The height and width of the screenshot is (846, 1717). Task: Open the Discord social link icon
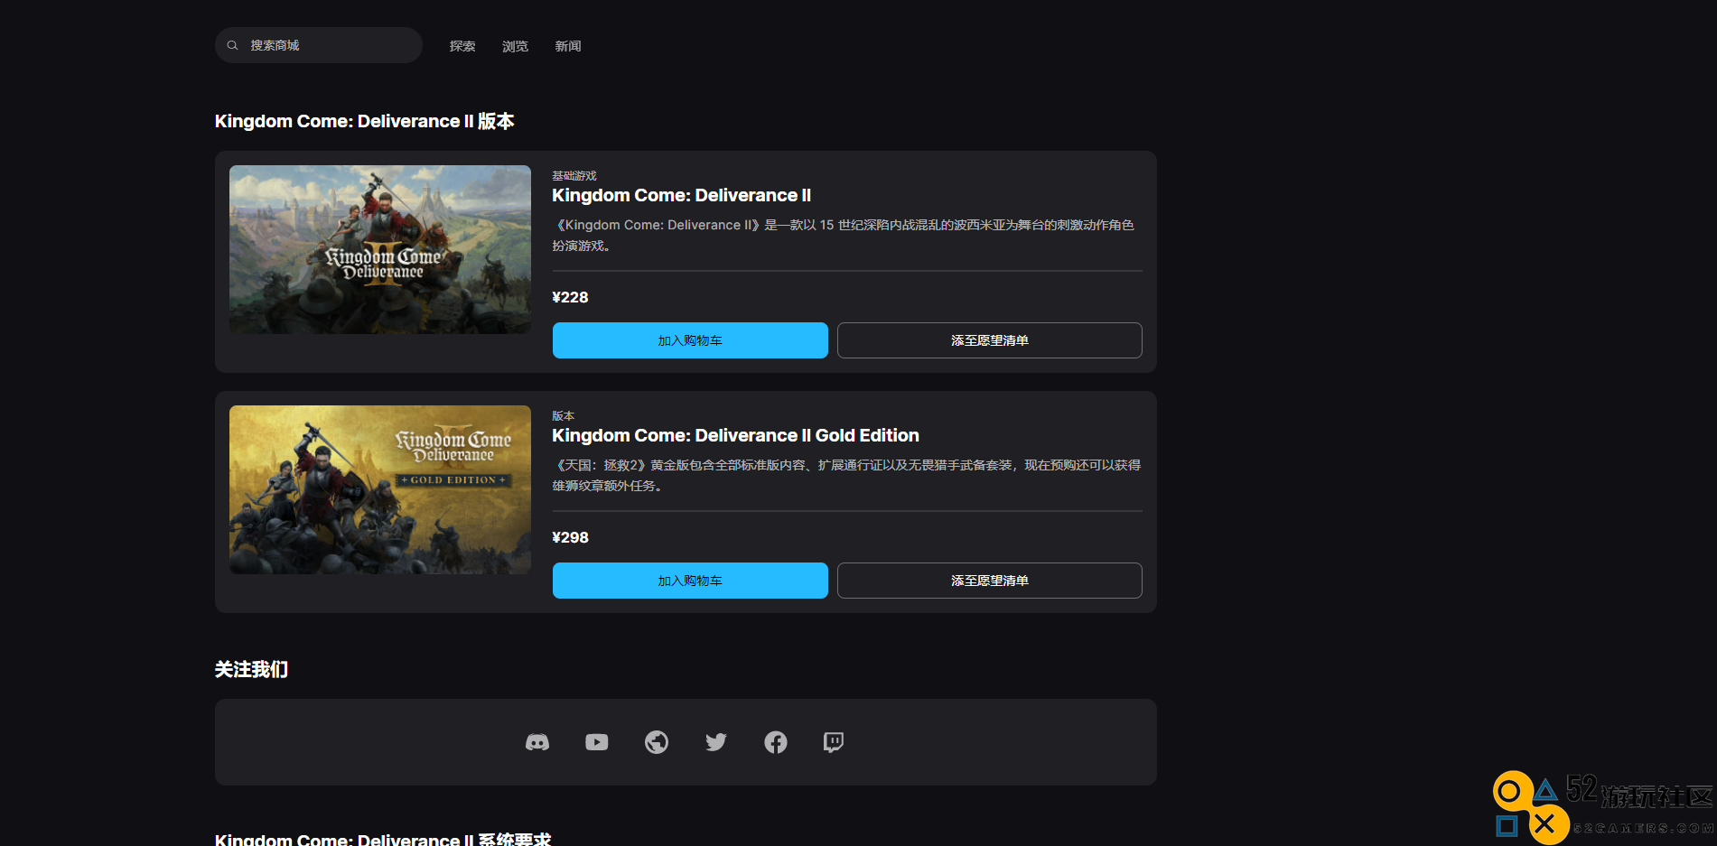click(x=537, y=742)
